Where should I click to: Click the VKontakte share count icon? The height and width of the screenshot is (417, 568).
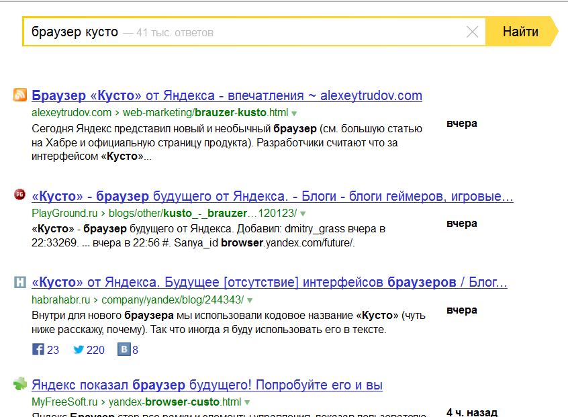coord(124,349)
